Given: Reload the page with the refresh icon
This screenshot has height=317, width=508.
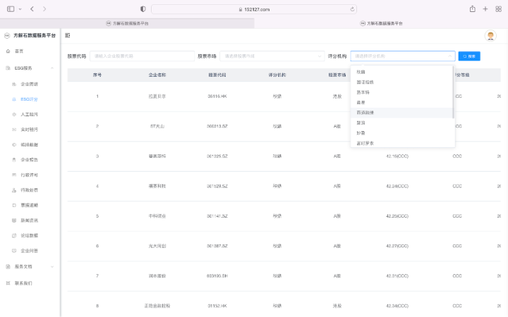Looking at the screenshot, I should coord(352,9).
